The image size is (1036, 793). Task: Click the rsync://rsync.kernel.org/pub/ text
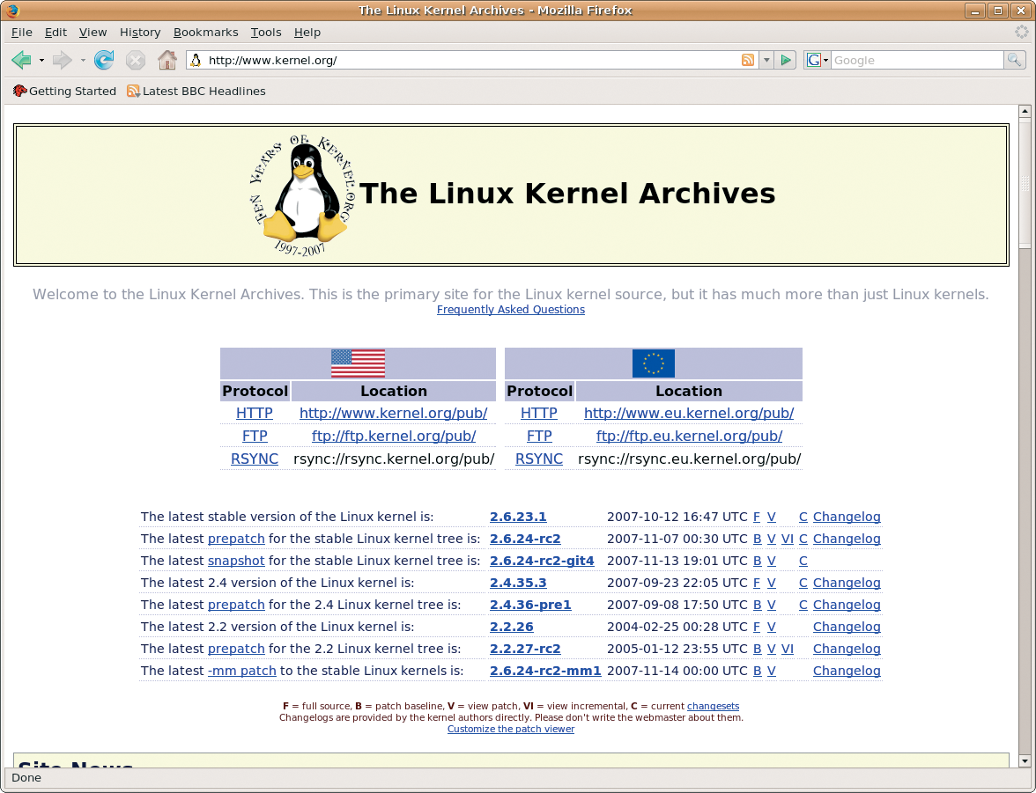[394, 459]
